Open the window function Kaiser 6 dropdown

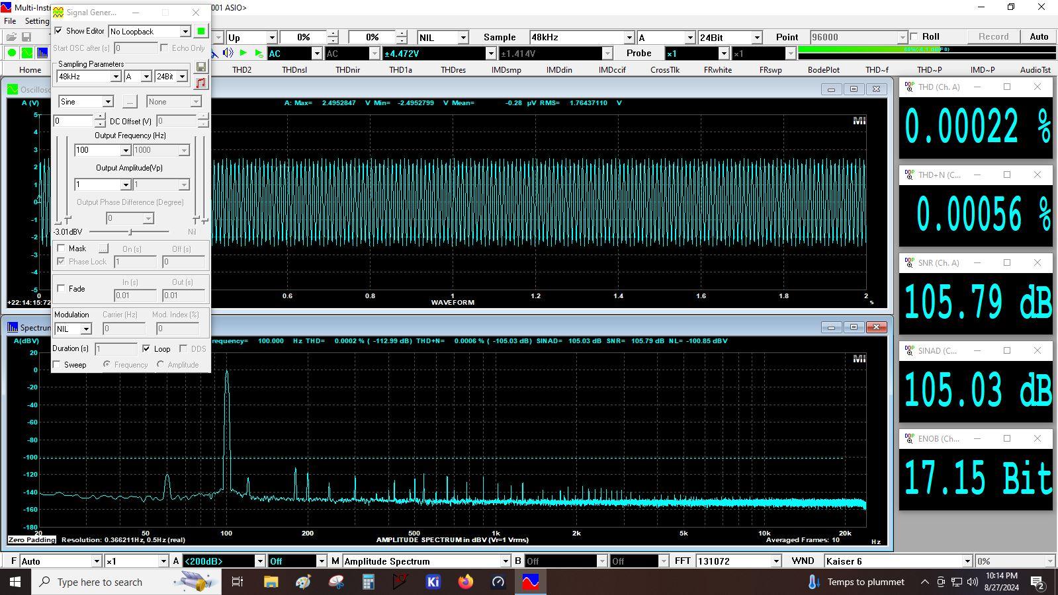(x=967, y=561)
